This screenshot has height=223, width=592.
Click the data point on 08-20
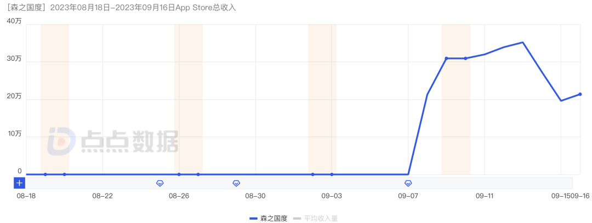[65, 174]
